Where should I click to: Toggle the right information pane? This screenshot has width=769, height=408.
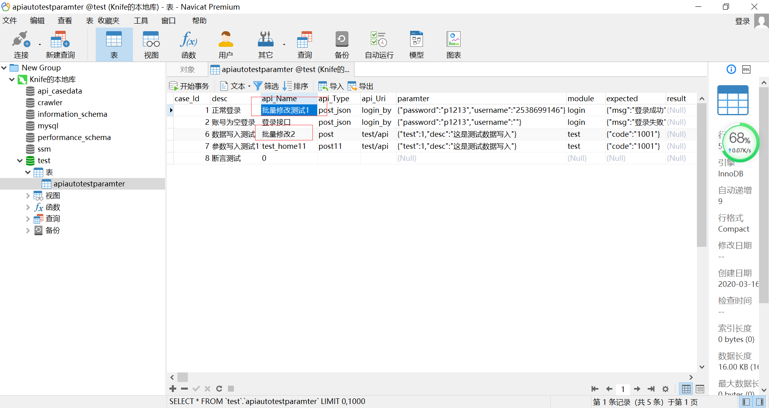coord(760,402)
